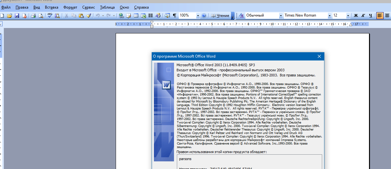
Task: Open Print Preview
Action: click(x=41, y=15)
